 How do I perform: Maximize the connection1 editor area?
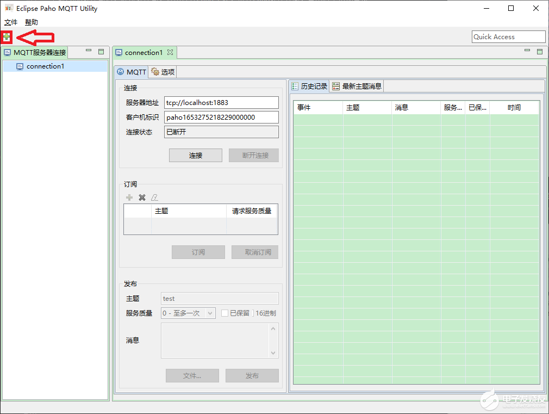coord(540,52)
